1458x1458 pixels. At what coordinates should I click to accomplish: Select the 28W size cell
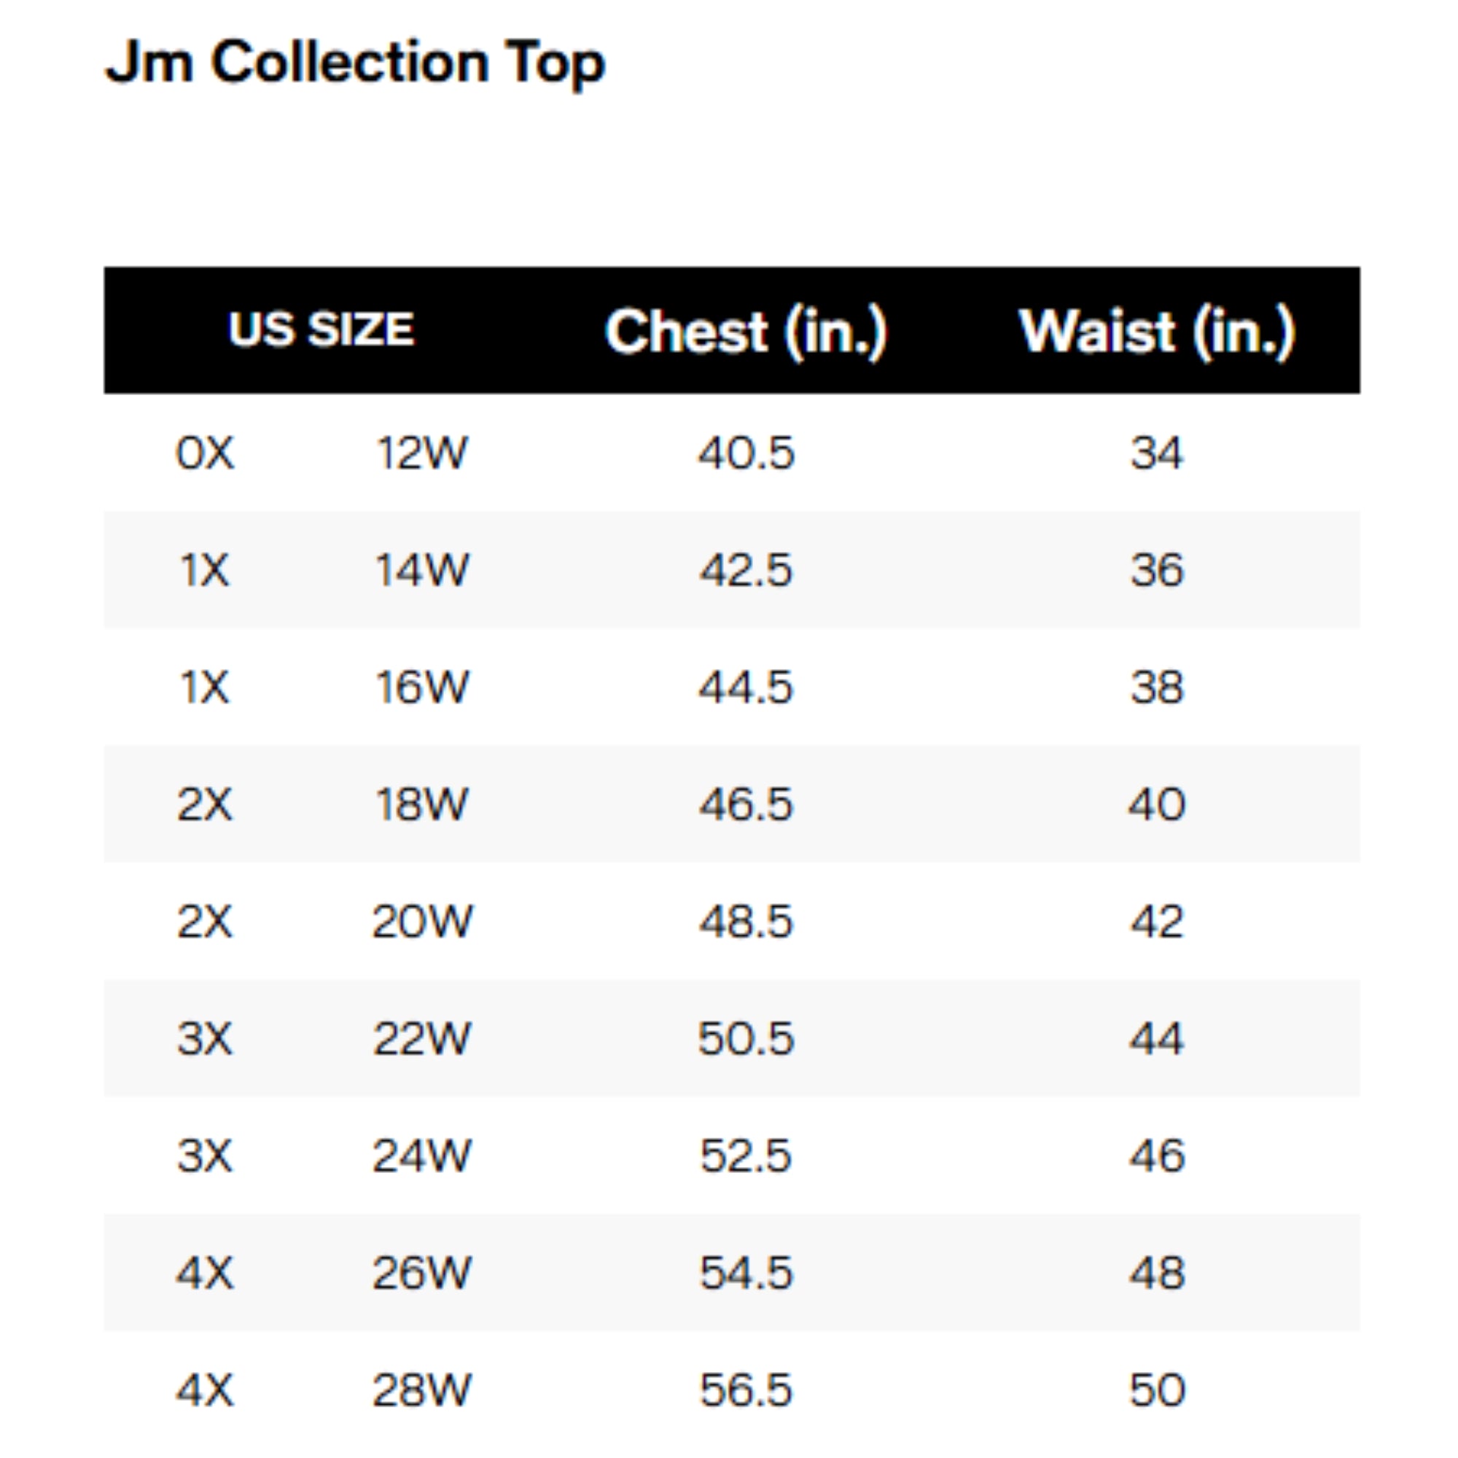(x=422, y=1390)
